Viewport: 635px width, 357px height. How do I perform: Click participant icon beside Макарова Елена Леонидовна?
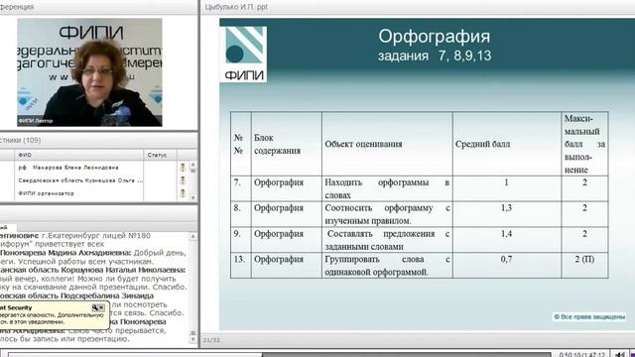point(183,168)
